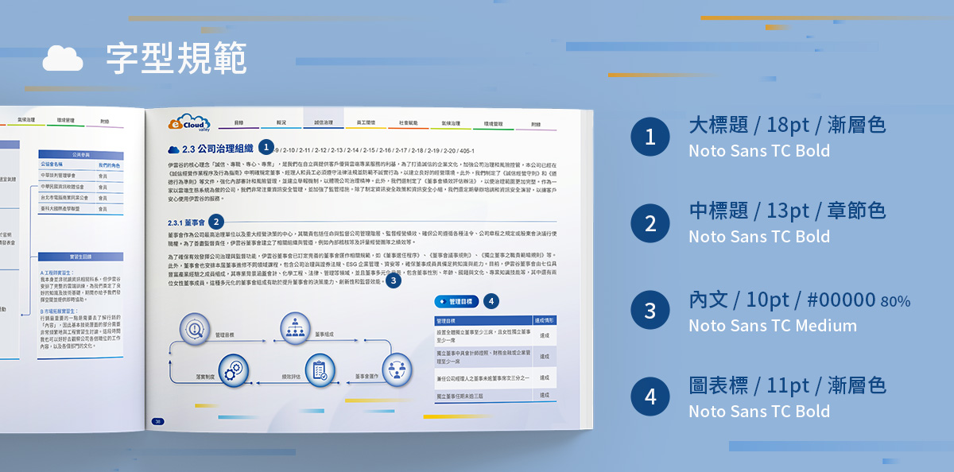Screen dimensions: 954x472
Task: Select the clipboard 績效評估 icon in the diagram
Action: [x=320, y=369]
